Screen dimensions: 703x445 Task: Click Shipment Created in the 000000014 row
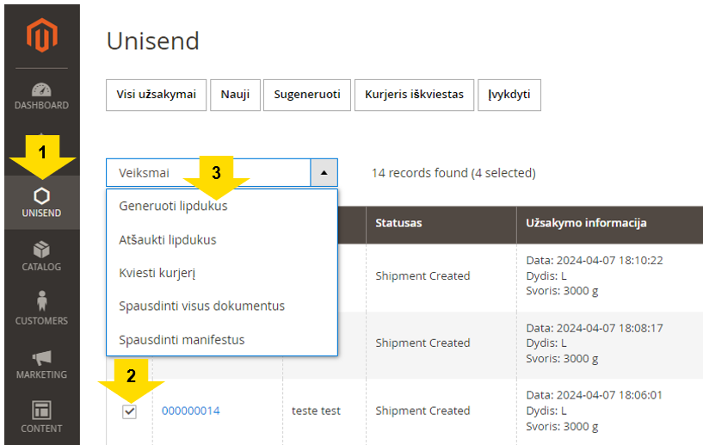(422, 411)
